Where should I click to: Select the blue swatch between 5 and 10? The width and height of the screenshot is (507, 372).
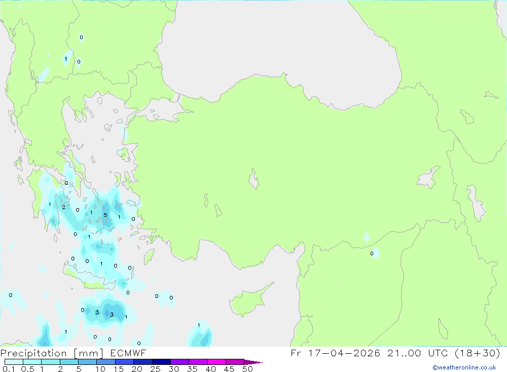(87, 362)
